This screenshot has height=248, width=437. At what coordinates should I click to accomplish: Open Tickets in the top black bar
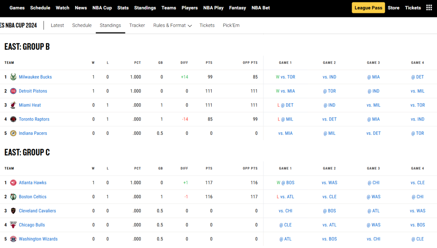click(x=413, y=8)
